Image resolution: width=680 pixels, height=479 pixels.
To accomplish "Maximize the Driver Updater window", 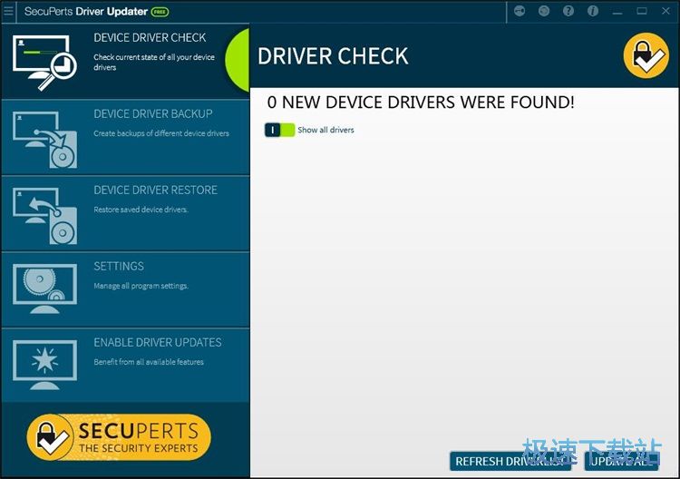I will point(642,11).
